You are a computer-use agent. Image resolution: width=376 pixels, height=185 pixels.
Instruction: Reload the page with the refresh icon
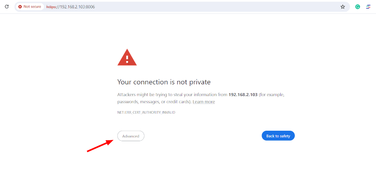7,7
